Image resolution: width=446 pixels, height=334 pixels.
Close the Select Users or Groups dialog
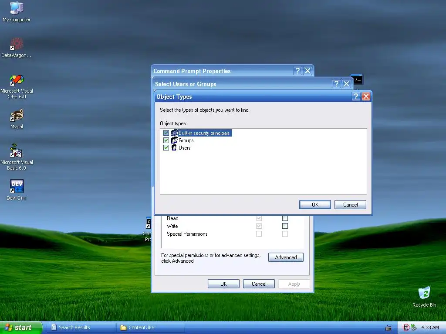pyautogui.click(x=346, y=84)
